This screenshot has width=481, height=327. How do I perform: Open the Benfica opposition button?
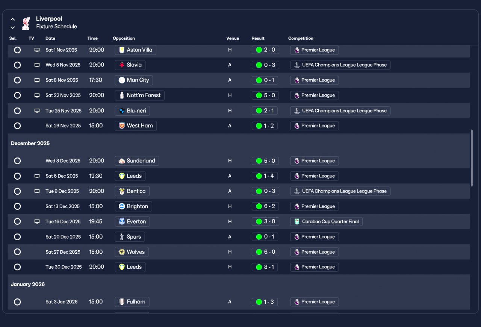coord(132,191)
